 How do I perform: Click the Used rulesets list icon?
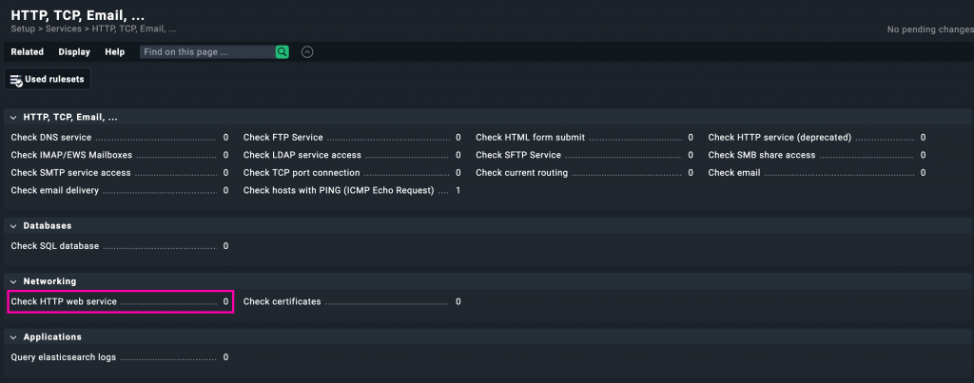pyautogui.click(x=16, y=80)
